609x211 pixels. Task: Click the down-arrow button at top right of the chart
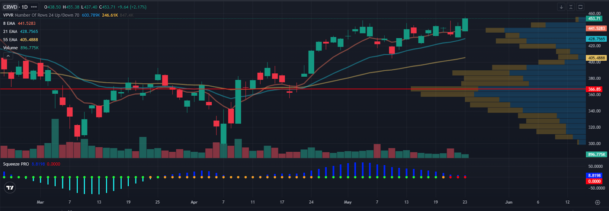point(561,7)
